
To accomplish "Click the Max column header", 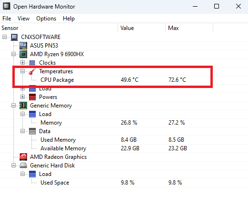I will 189,28.
